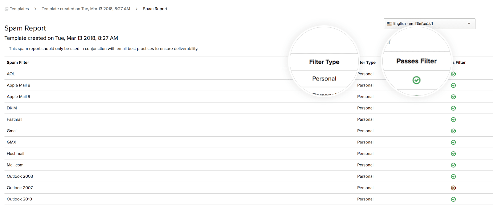Click the magnified green checkmark callout
The image size is (493, 205).
point(416,80)
